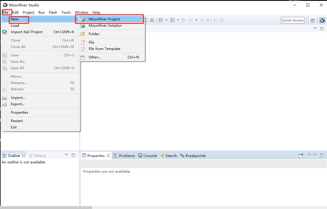Open the File menu
The image size is (327, 209).
[x=6, y=12]
